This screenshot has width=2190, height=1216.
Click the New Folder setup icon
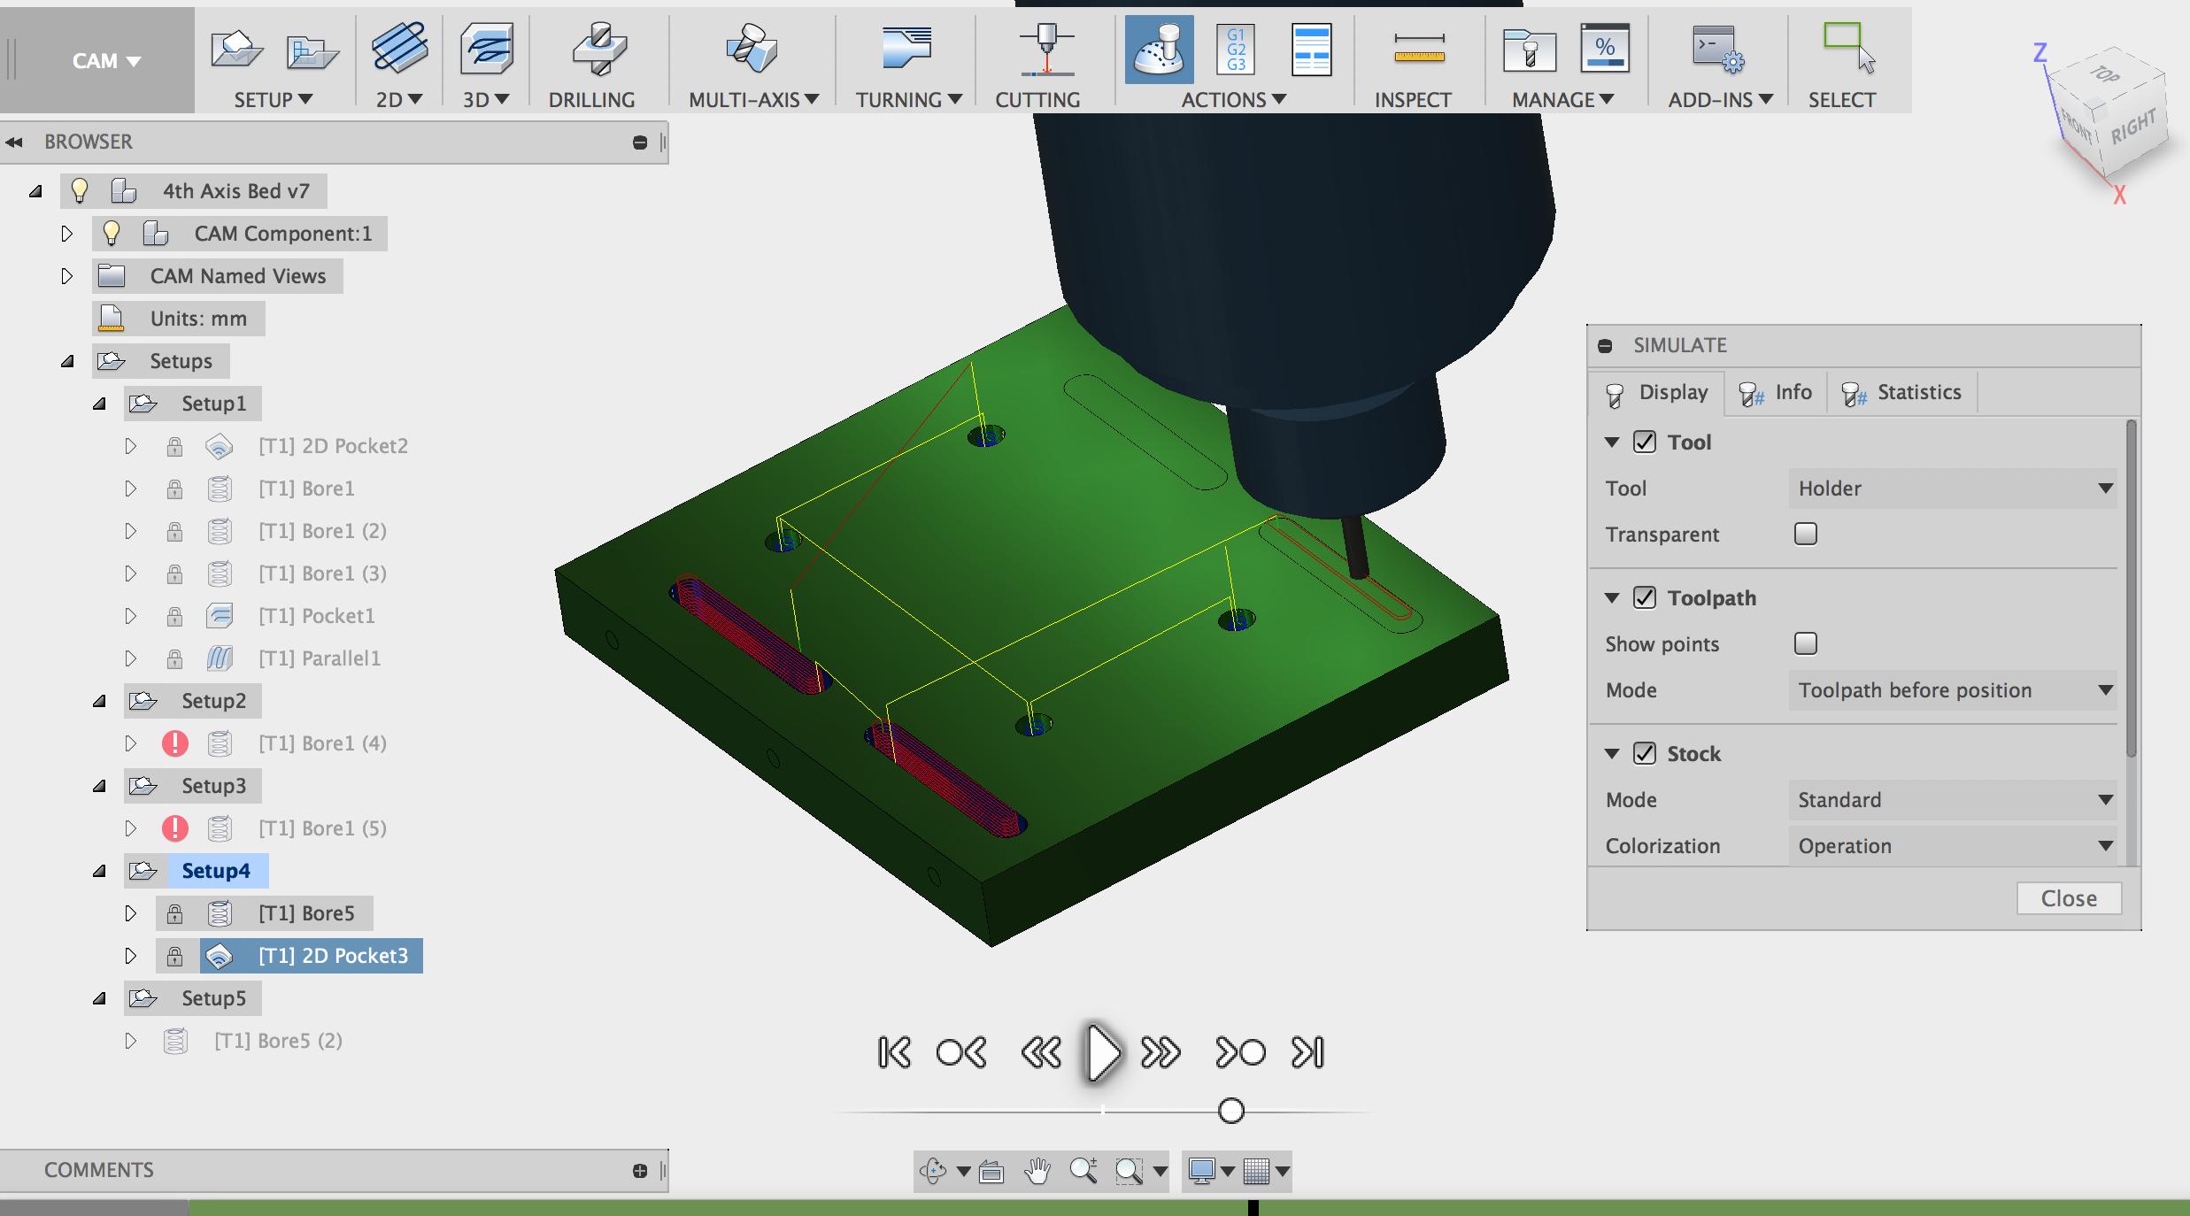pyautogui.click(x=312, y=51)
